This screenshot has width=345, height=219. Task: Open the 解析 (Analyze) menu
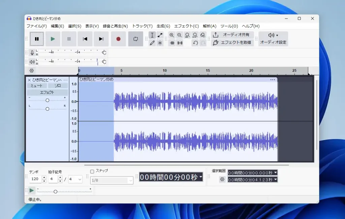click(210, 26)
